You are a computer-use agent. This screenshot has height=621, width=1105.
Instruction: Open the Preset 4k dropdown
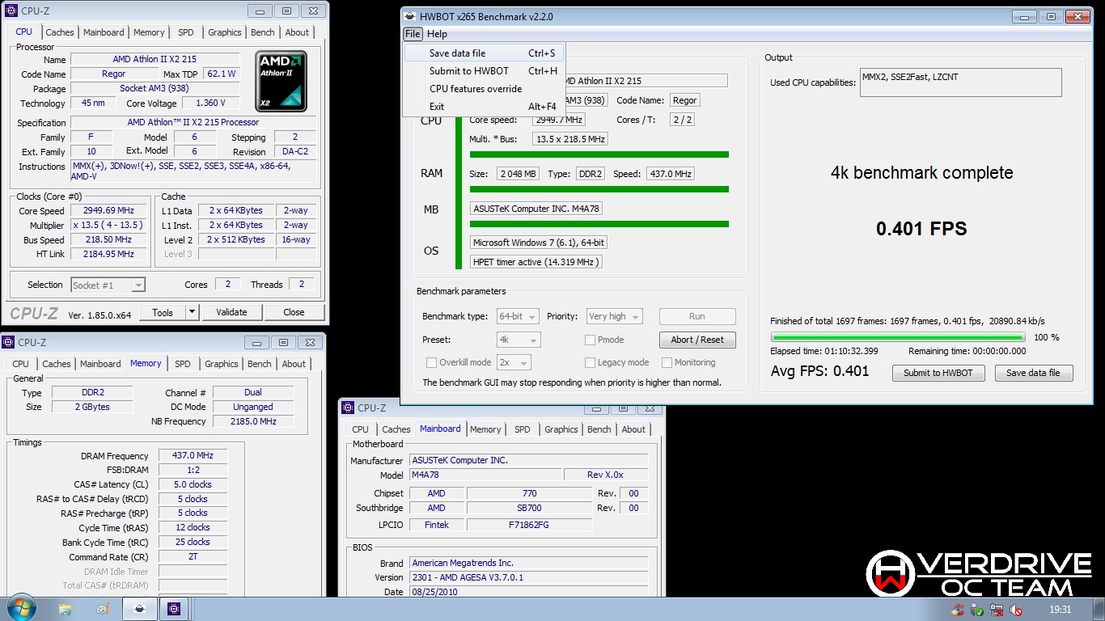[x=519, y=340]
